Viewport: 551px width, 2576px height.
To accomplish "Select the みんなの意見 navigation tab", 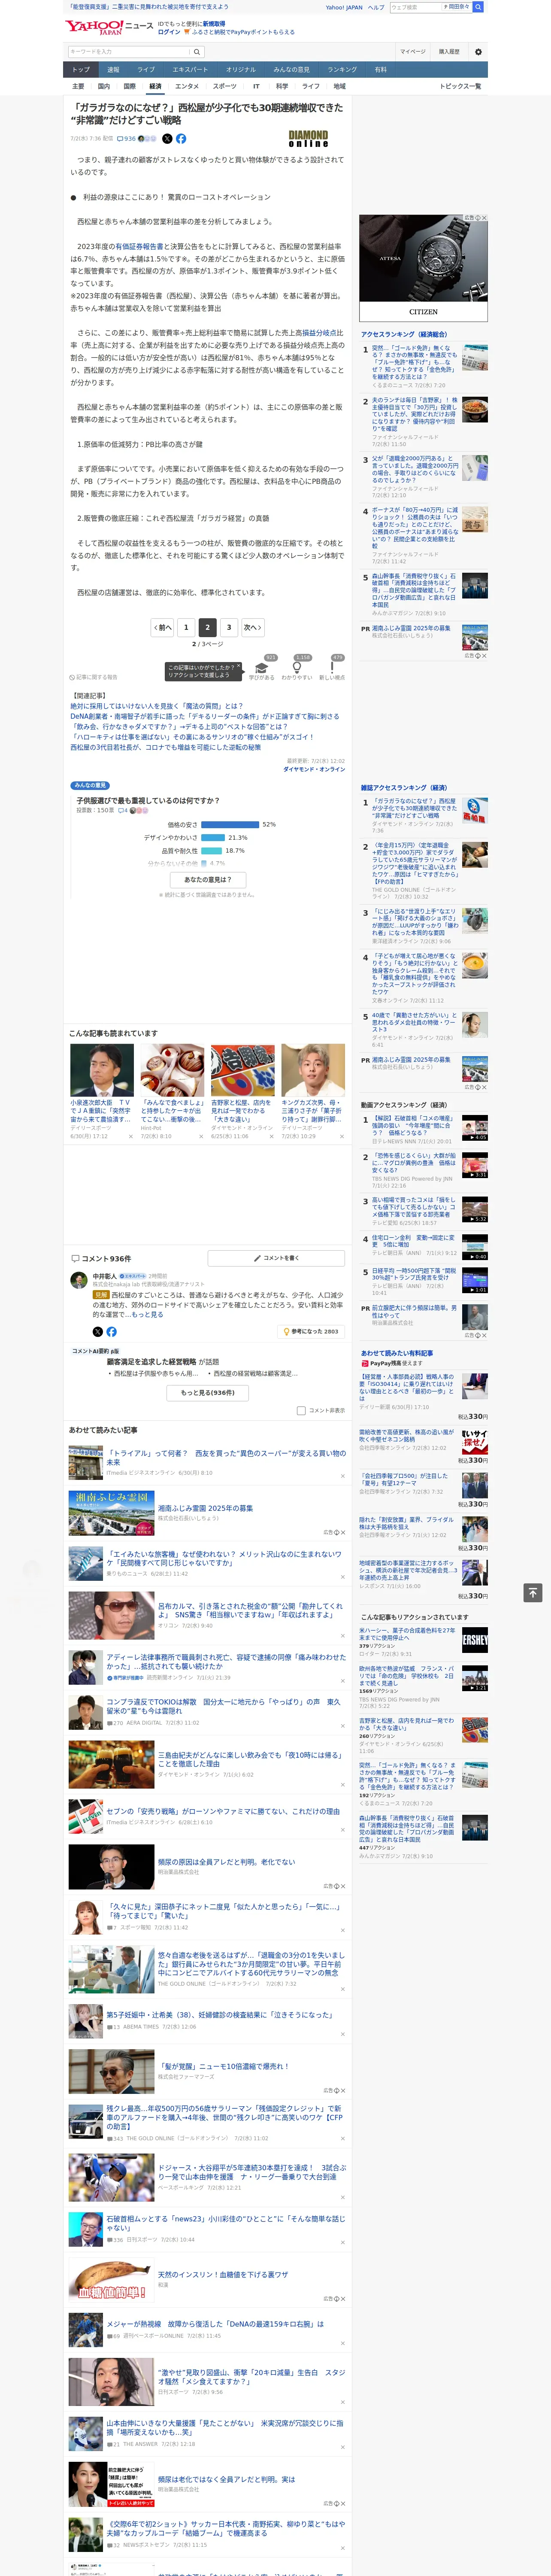I will [x=292, y=70].
